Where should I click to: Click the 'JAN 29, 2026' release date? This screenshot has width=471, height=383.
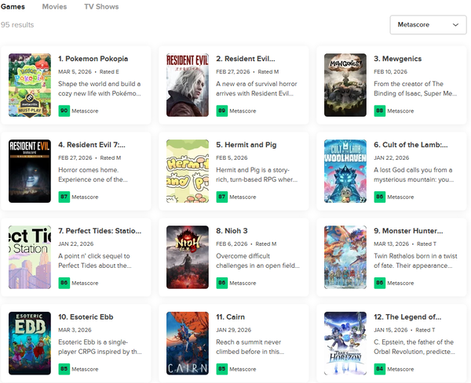tap(234, 330)
